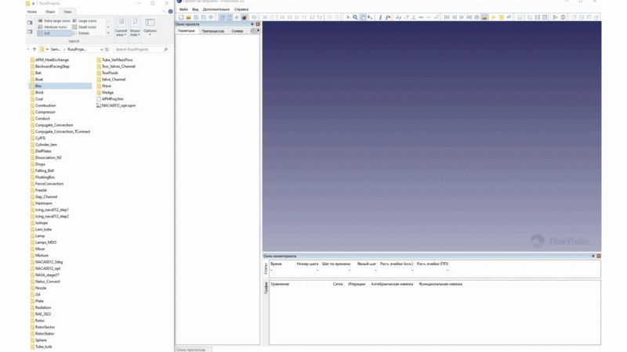The height and width of the screenshot is (352, 627).
Task: Click the graph line icon in FlowVision toolbar
Action: point(399,17)
